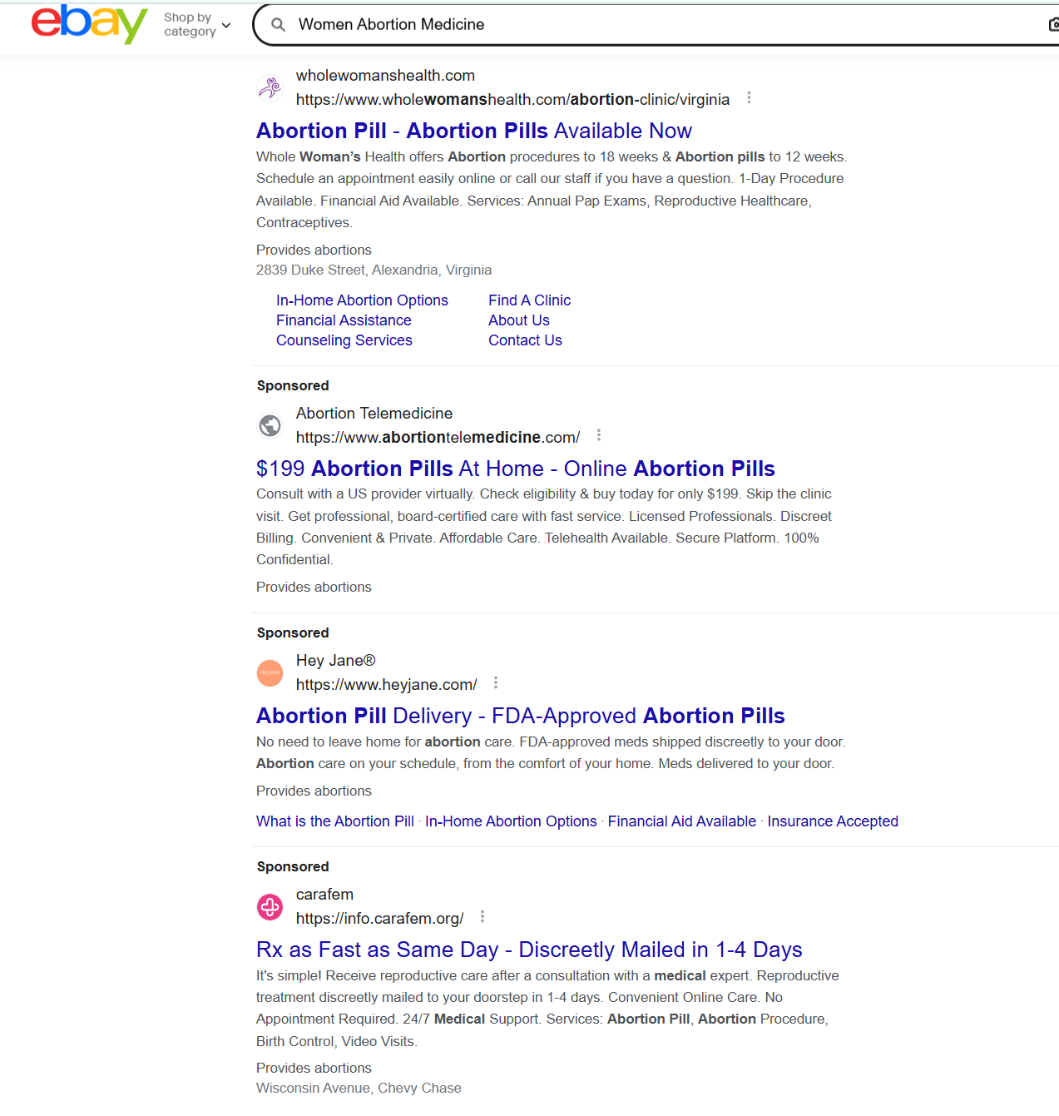
Task: Open the Rx as Fast as Same Day result
Action: click(529, 950)
